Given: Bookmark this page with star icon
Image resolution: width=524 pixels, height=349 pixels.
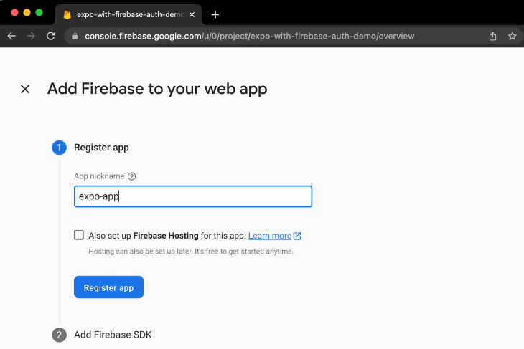Looking at the screenshot, I should [x=512, y=36].
